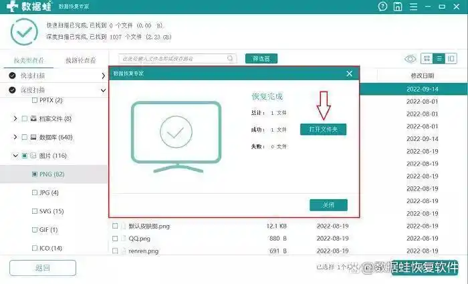Collapse the 深度扫描 section arrow
This screenshot has width=468, height=284.
103,90
